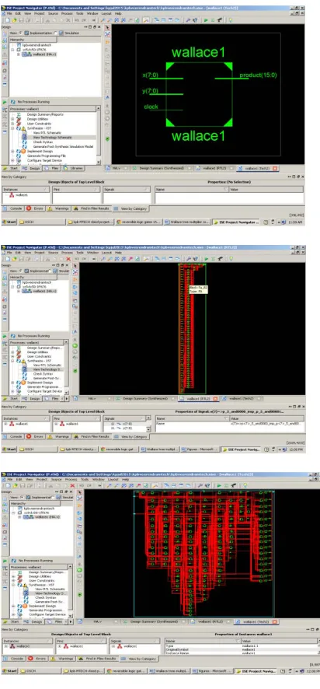Run 'View Technology Schematic' in symbol-view window

click(52, 137)
